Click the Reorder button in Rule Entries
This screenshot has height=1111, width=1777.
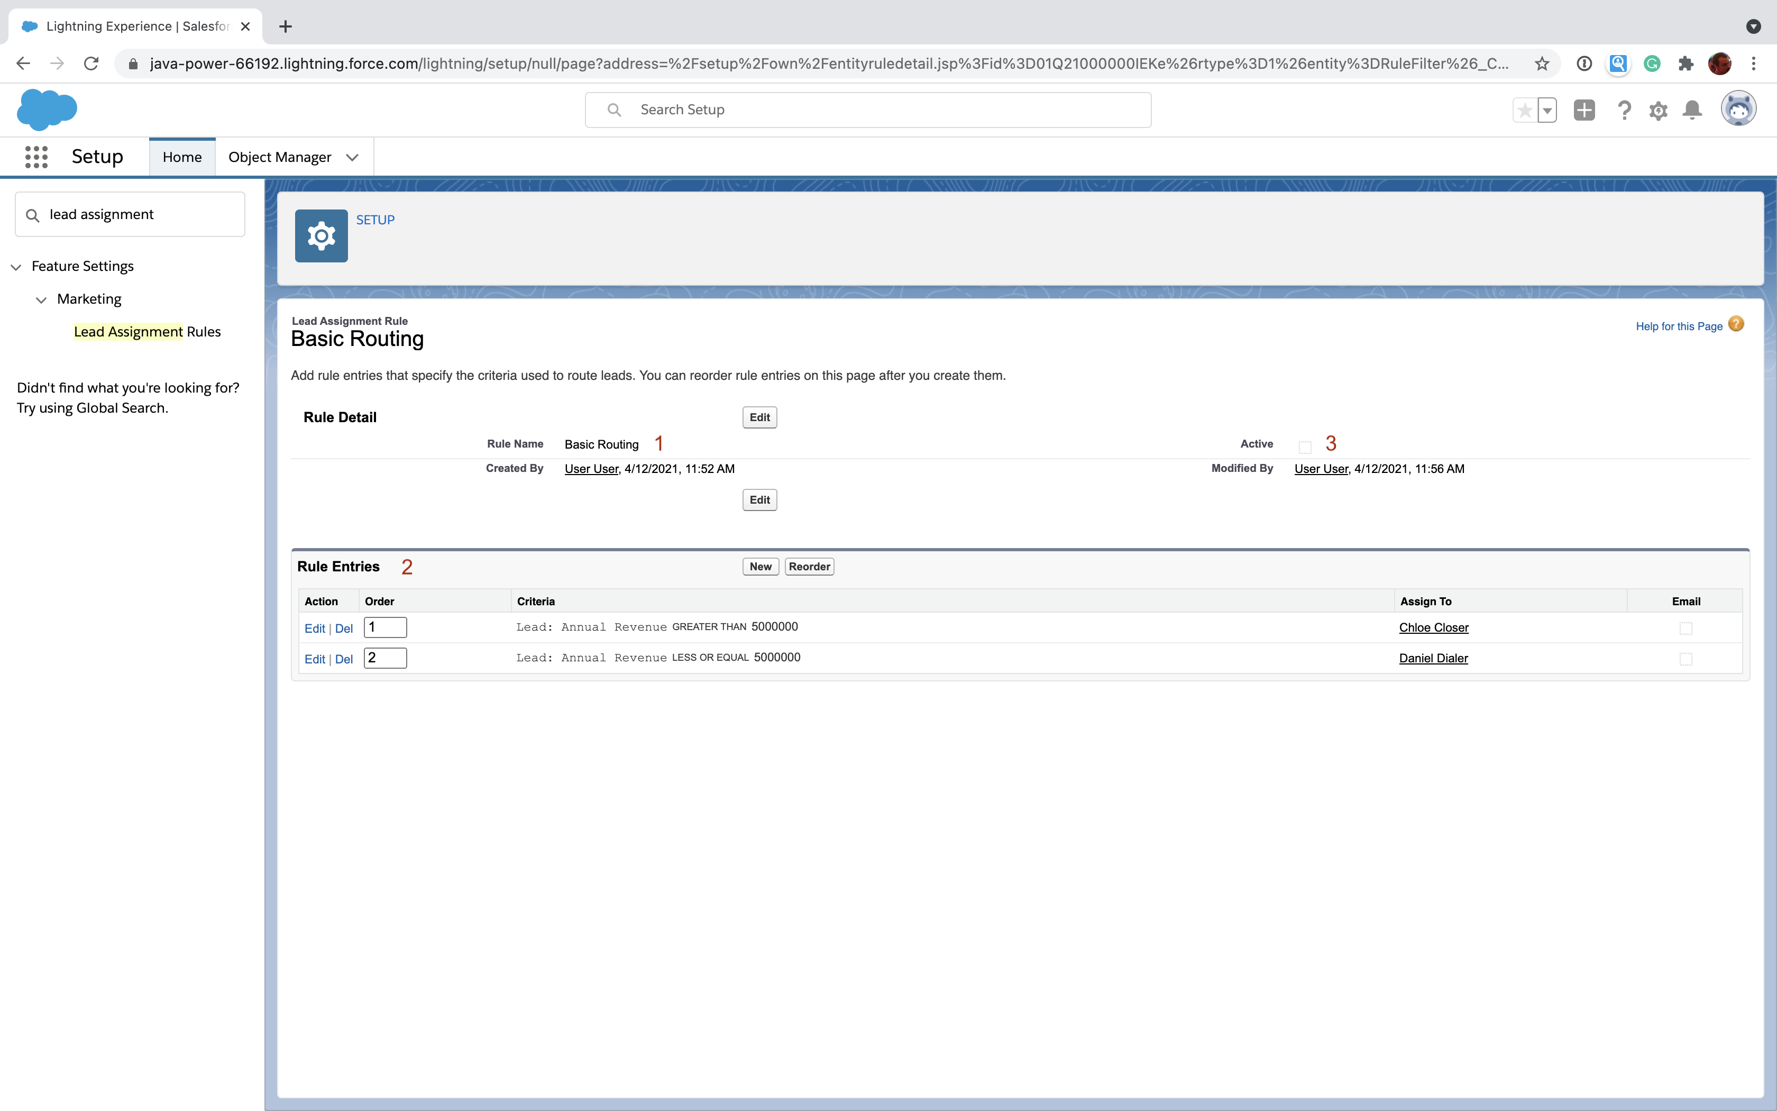coord(810,566)
